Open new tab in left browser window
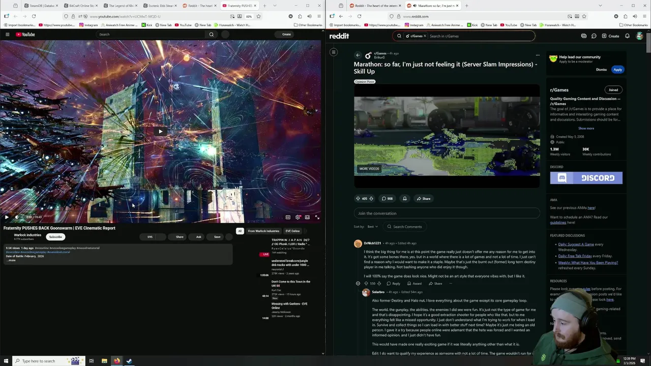The width and height of the screenshot is (651, 366). tap(264, 6)
